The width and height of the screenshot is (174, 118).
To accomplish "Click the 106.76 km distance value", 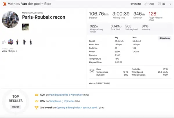I will point(99,14).
